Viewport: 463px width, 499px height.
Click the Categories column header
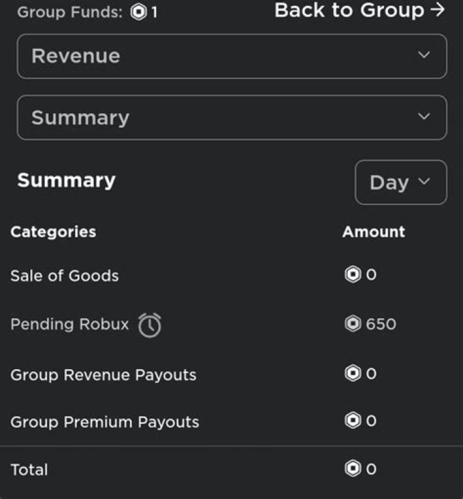click(53, 231)
